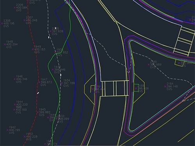Pick survey point 1948 marker at 400.294
Screen dimensions: 195x146
tap(5, 45)
